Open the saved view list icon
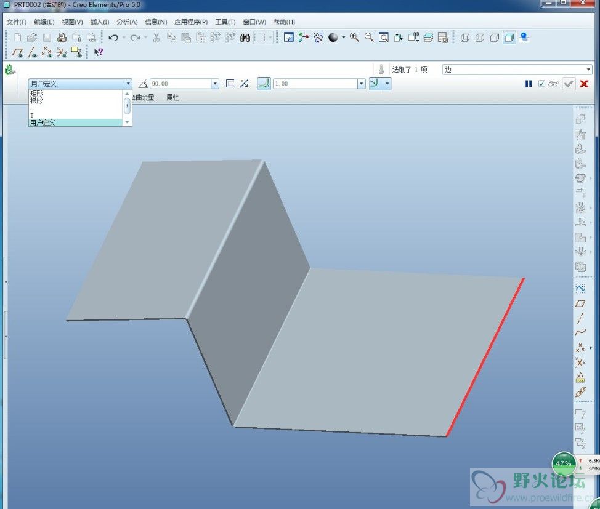The image size is (600, 509). point(413,38)
